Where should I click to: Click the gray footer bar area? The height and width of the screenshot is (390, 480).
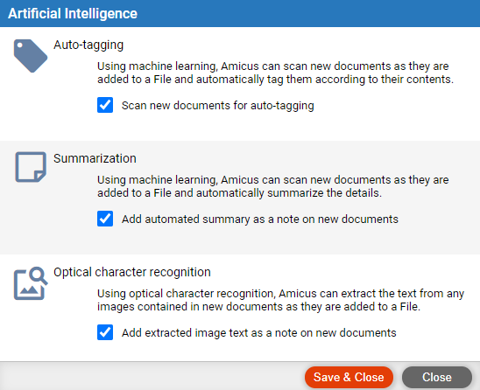point(153,376)
